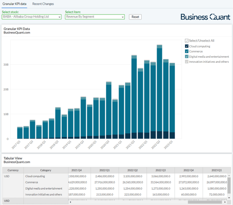Click cell value 223,000,000.0
Screen dimensions: 233x205
pyautogui.click(x=133, y=194)
